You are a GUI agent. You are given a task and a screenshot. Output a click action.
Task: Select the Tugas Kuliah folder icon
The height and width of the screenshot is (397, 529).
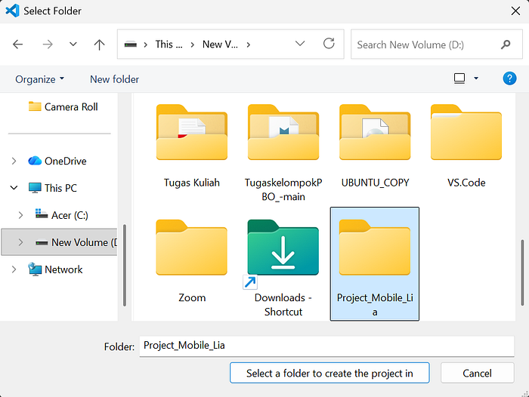click(192, 132)
